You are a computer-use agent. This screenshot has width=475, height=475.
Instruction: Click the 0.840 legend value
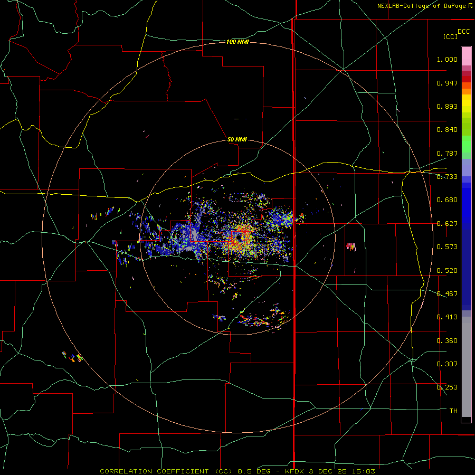(x=447, y=130)
